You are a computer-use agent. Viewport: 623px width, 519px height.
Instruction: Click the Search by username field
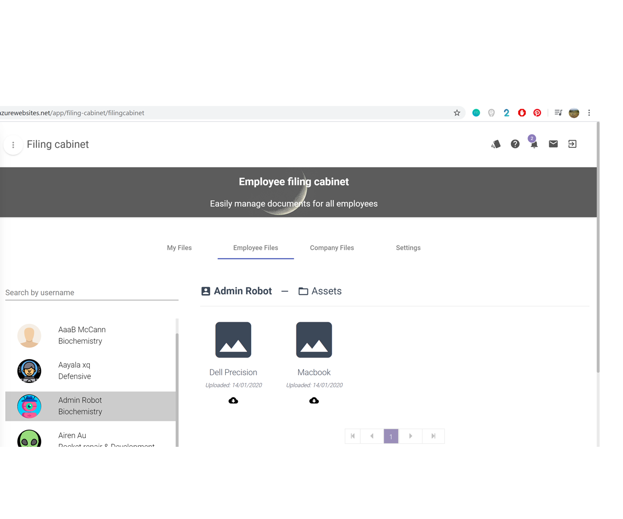pos(92,293)
